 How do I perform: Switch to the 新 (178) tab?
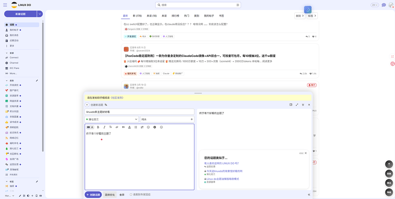pyautogui.click(x=137, y=15)
